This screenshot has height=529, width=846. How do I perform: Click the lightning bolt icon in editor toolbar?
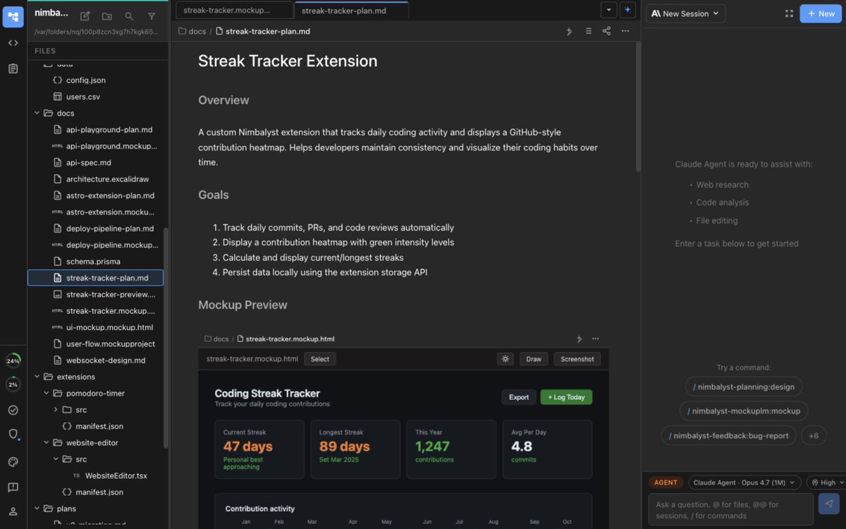pos(569,31)
